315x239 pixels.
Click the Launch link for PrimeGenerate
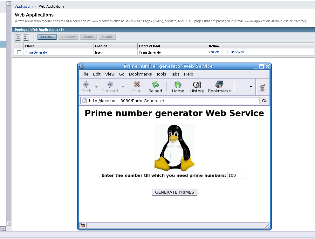(x=214, y=52)
